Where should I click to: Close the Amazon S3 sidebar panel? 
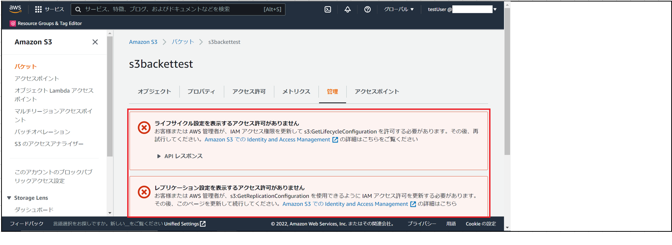(x=95, y=42)
